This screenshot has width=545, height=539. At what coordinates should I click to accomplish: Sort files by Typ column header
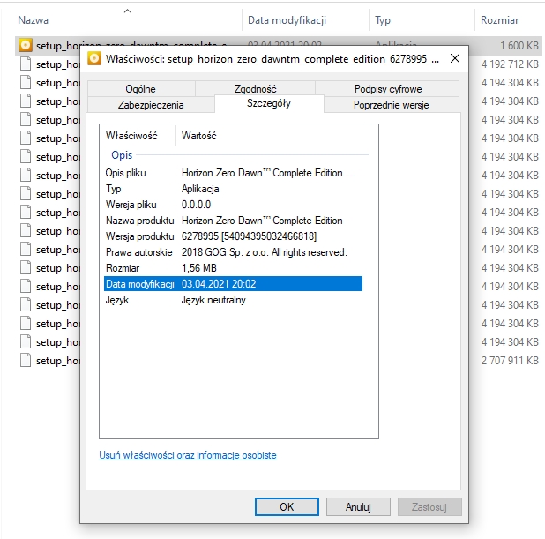click(383, 20)
